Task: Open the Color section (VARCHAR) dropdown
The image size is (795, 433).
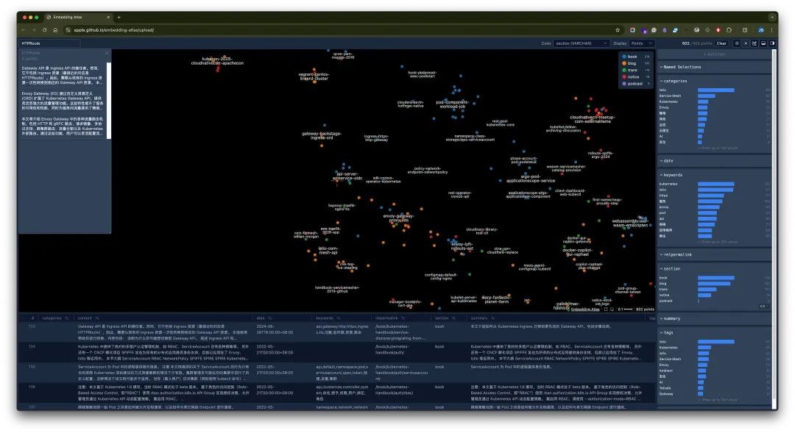Action: (581, 43)
